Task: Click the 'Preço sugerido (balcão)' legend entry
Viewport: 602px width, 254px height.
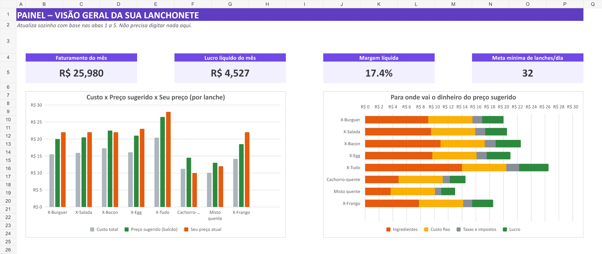Action: pos(151,229)
